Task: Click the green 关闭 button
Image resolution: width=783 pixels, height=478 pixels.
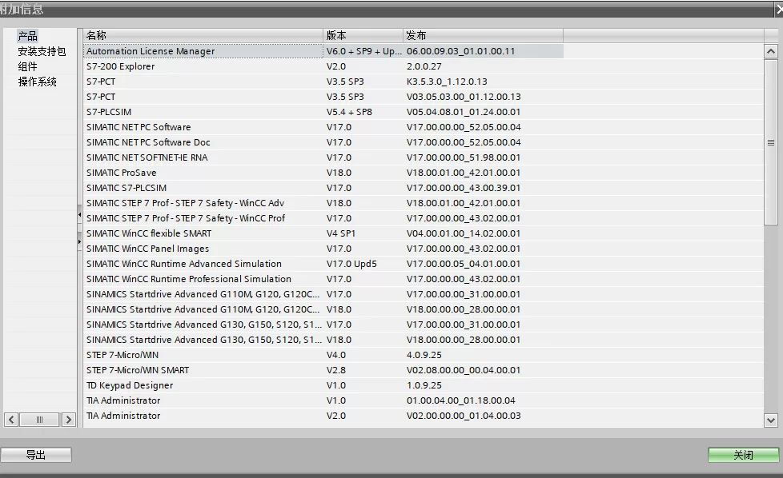Action: 743,455
